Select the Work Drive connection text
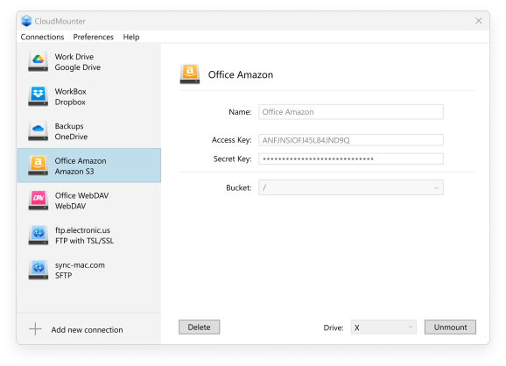This screenshot has width=506, height=366. click(x=74, y=57)
